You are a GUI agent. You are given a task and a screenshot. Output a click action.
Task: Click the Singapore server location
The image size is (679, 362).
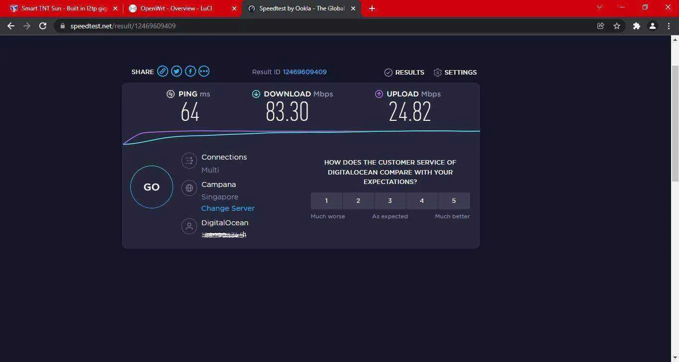pyautogui.click(x=220, y=197)
